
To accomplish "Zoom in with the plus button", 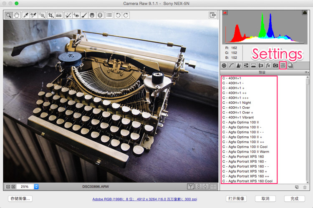I will tap(13, 187).
